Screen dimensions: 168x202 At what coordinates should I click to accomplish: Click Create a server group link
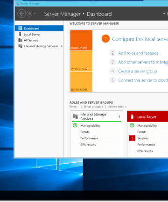[138, 71]
